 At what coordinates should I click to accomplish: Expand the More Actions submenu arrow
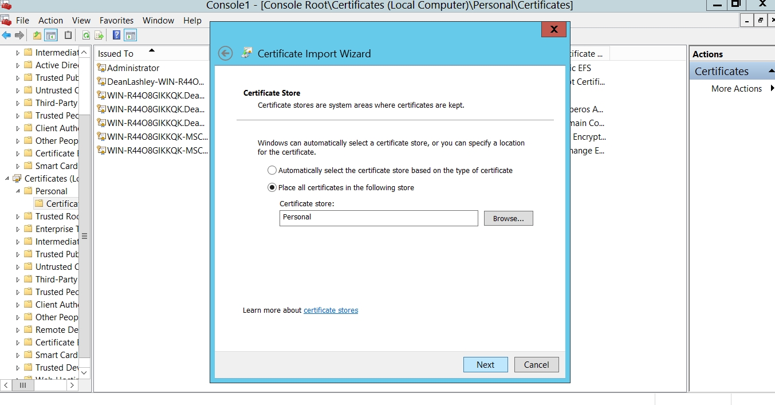(772, 89)
